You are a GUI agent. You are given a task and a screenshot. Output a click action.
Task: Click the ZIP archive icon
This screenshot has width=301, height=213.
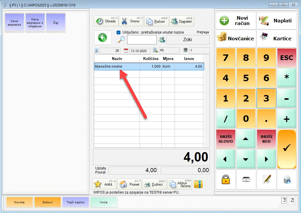point(198,184)
